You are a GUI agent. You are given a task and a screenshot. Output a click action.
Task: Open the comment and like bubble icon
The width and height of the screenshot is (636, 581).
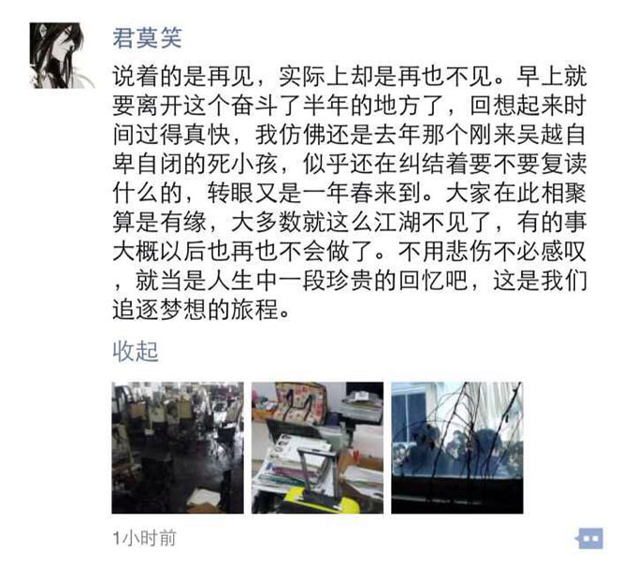click(x=589, y=538)
